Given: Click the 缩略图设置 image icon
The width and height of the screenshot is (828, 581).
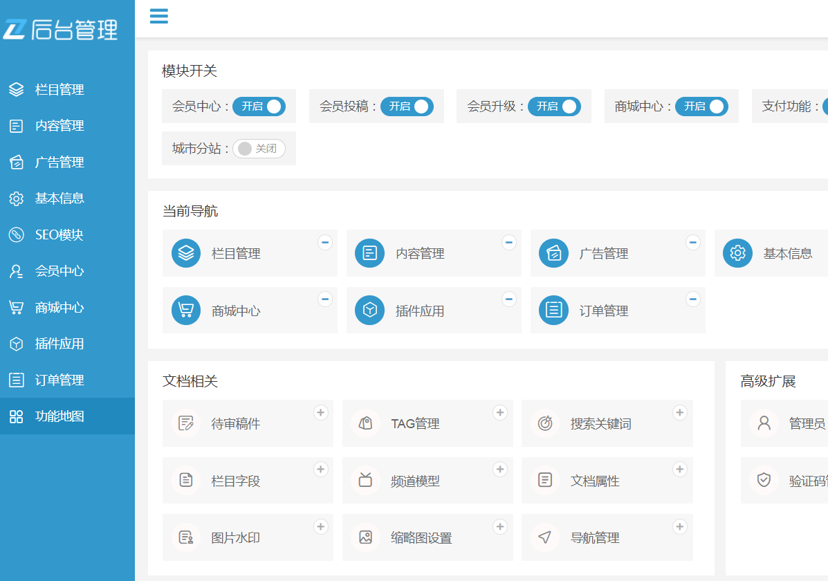Looking at the screenshot, I should coord(365,537).
